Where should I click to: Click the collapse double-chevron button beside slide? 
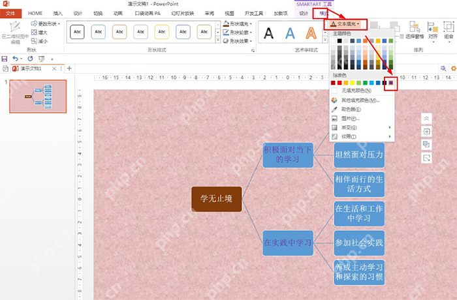click(426, 119)
